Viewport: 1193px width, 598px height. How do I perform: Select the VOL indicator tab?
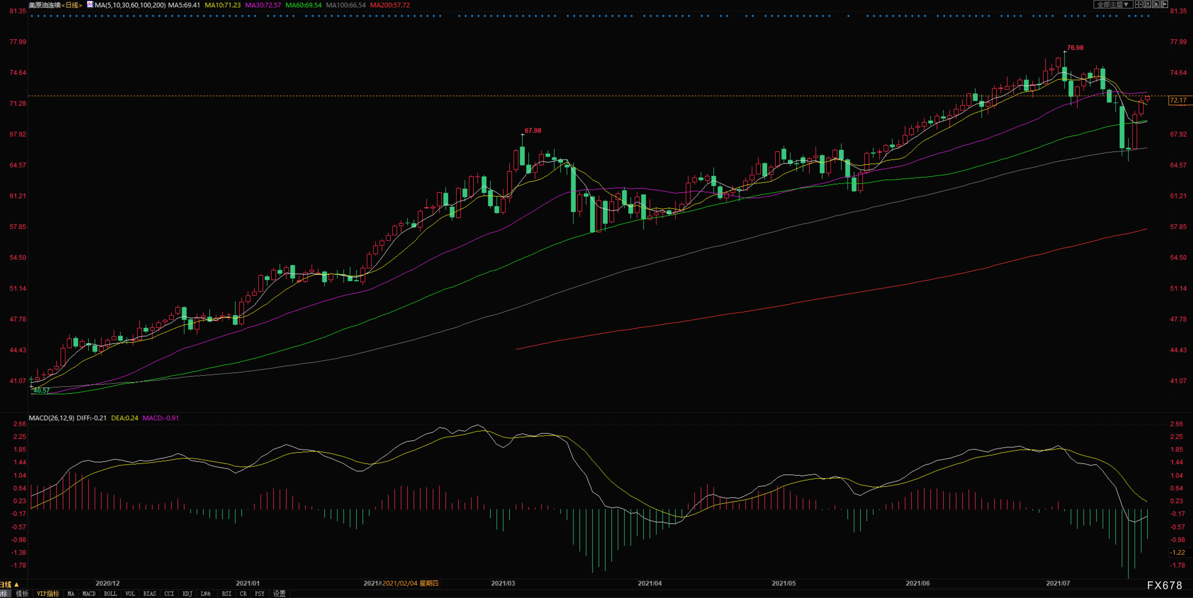[x=130, y=593]
